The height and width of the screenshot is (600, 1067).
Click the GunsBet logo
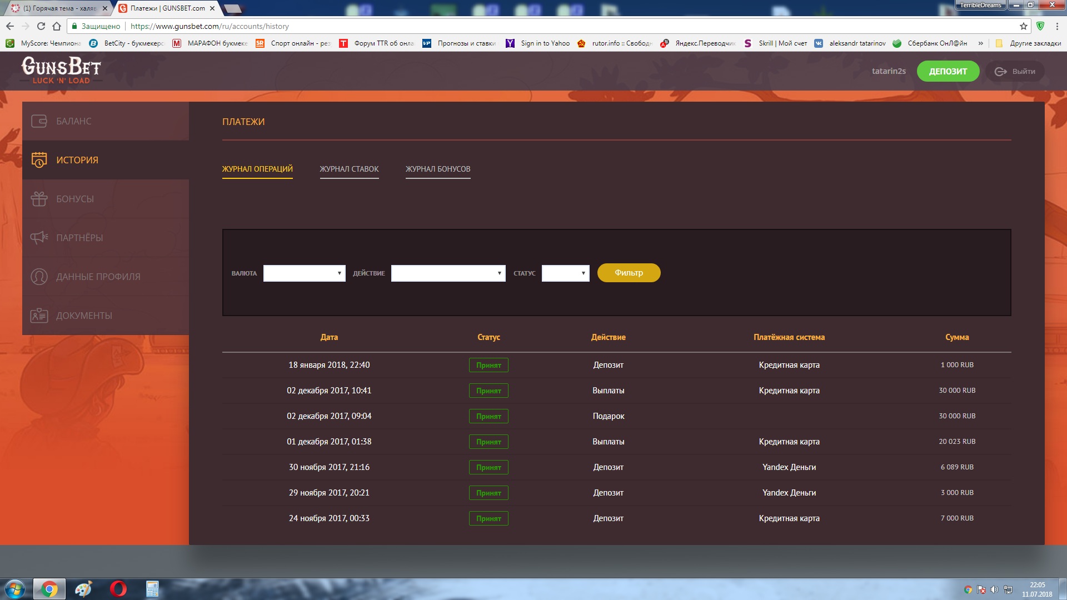[x=61, y=71]
